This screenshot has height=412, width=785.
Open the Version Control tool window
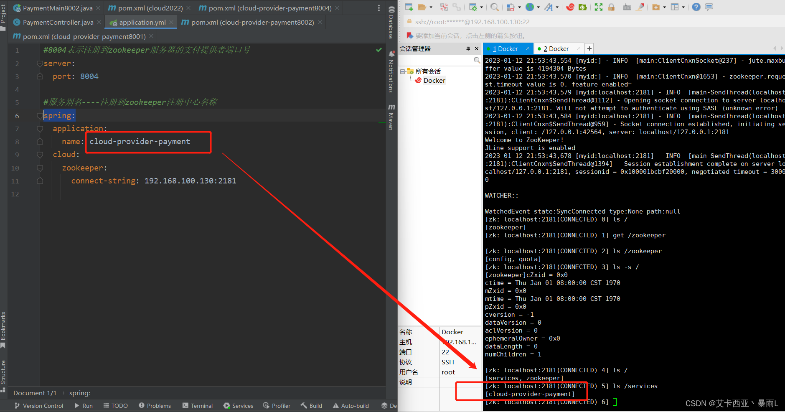pyautogui.click(x=38, y=406)
